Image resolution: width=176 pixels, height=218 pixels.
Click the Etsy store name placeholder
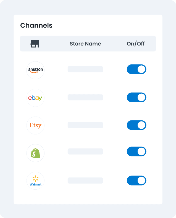click(x=85, y=125)
